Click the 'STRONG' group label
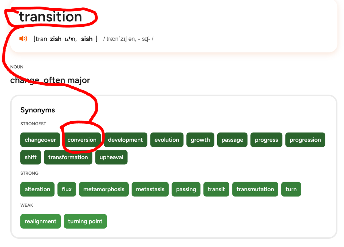344x247 pixels. coord(30,173)
